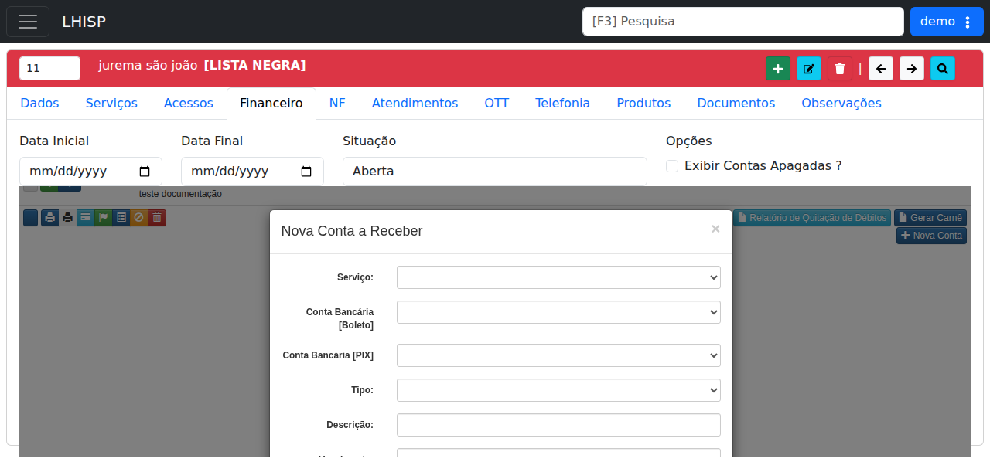The width and height of the screenshot is (990, 462).
Task: Open the Tipo dropdown
Action: [558, 390]
